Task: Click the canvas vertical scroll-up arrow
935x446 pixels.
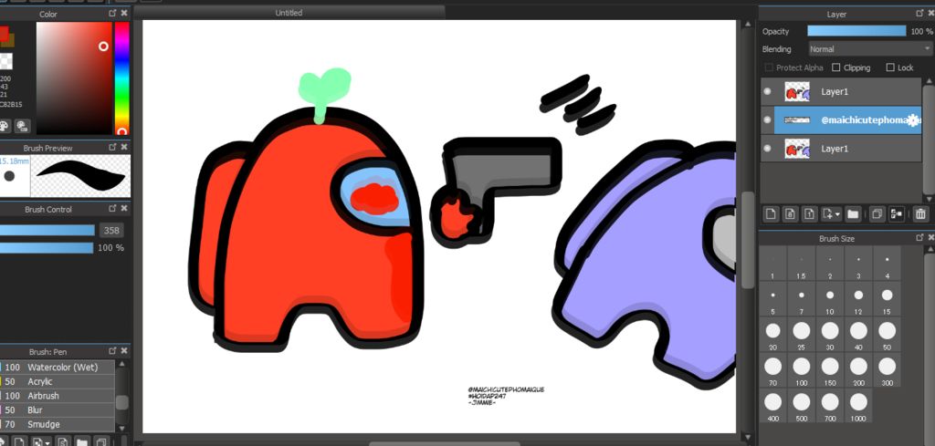Action: pyautogui.click(x=748, y=25)
